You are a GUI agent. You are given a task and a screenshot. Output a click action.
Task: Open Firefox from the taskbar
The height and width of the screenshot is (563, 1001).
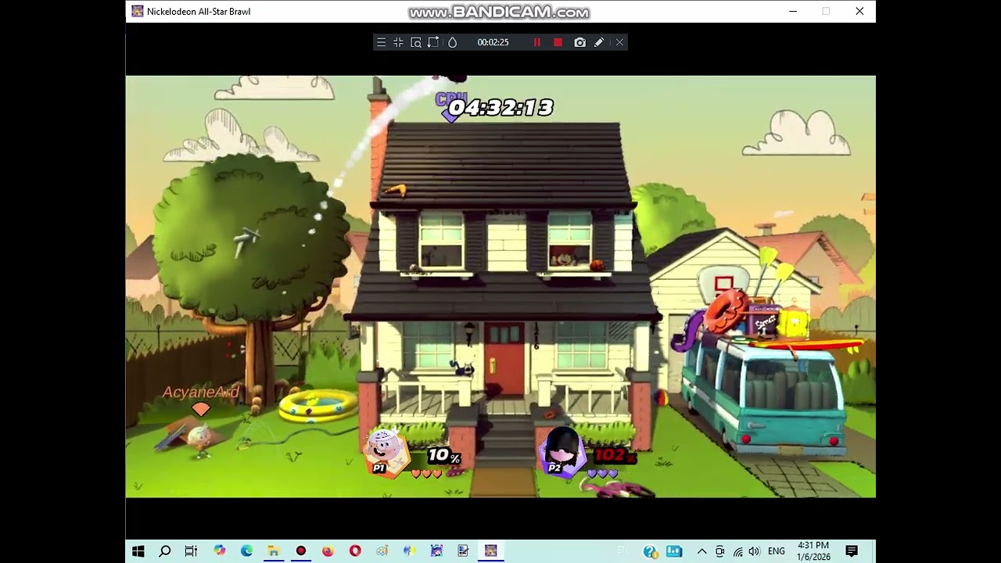328,551
